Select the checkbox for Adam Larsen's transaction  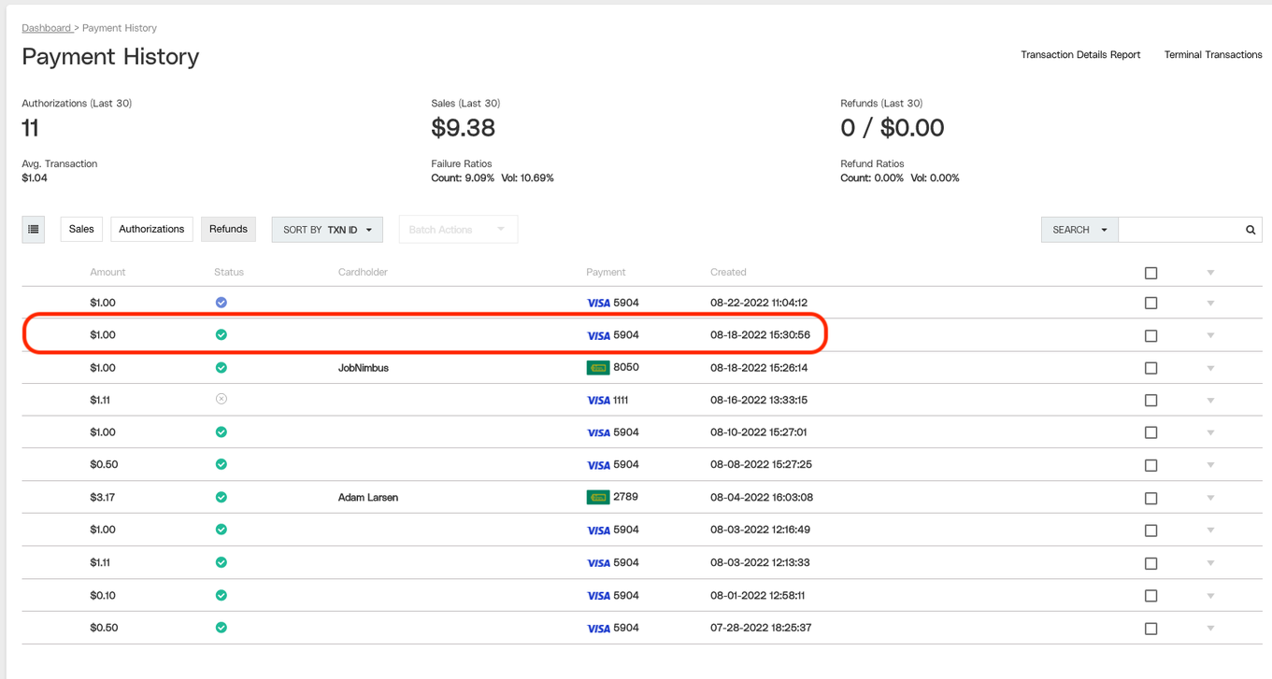pos(1151,498)
